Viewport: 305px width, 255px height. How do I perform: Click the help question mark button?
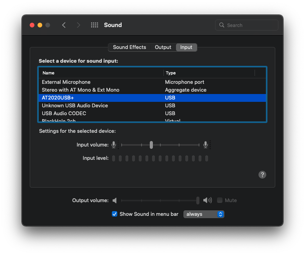click(262, 175)
